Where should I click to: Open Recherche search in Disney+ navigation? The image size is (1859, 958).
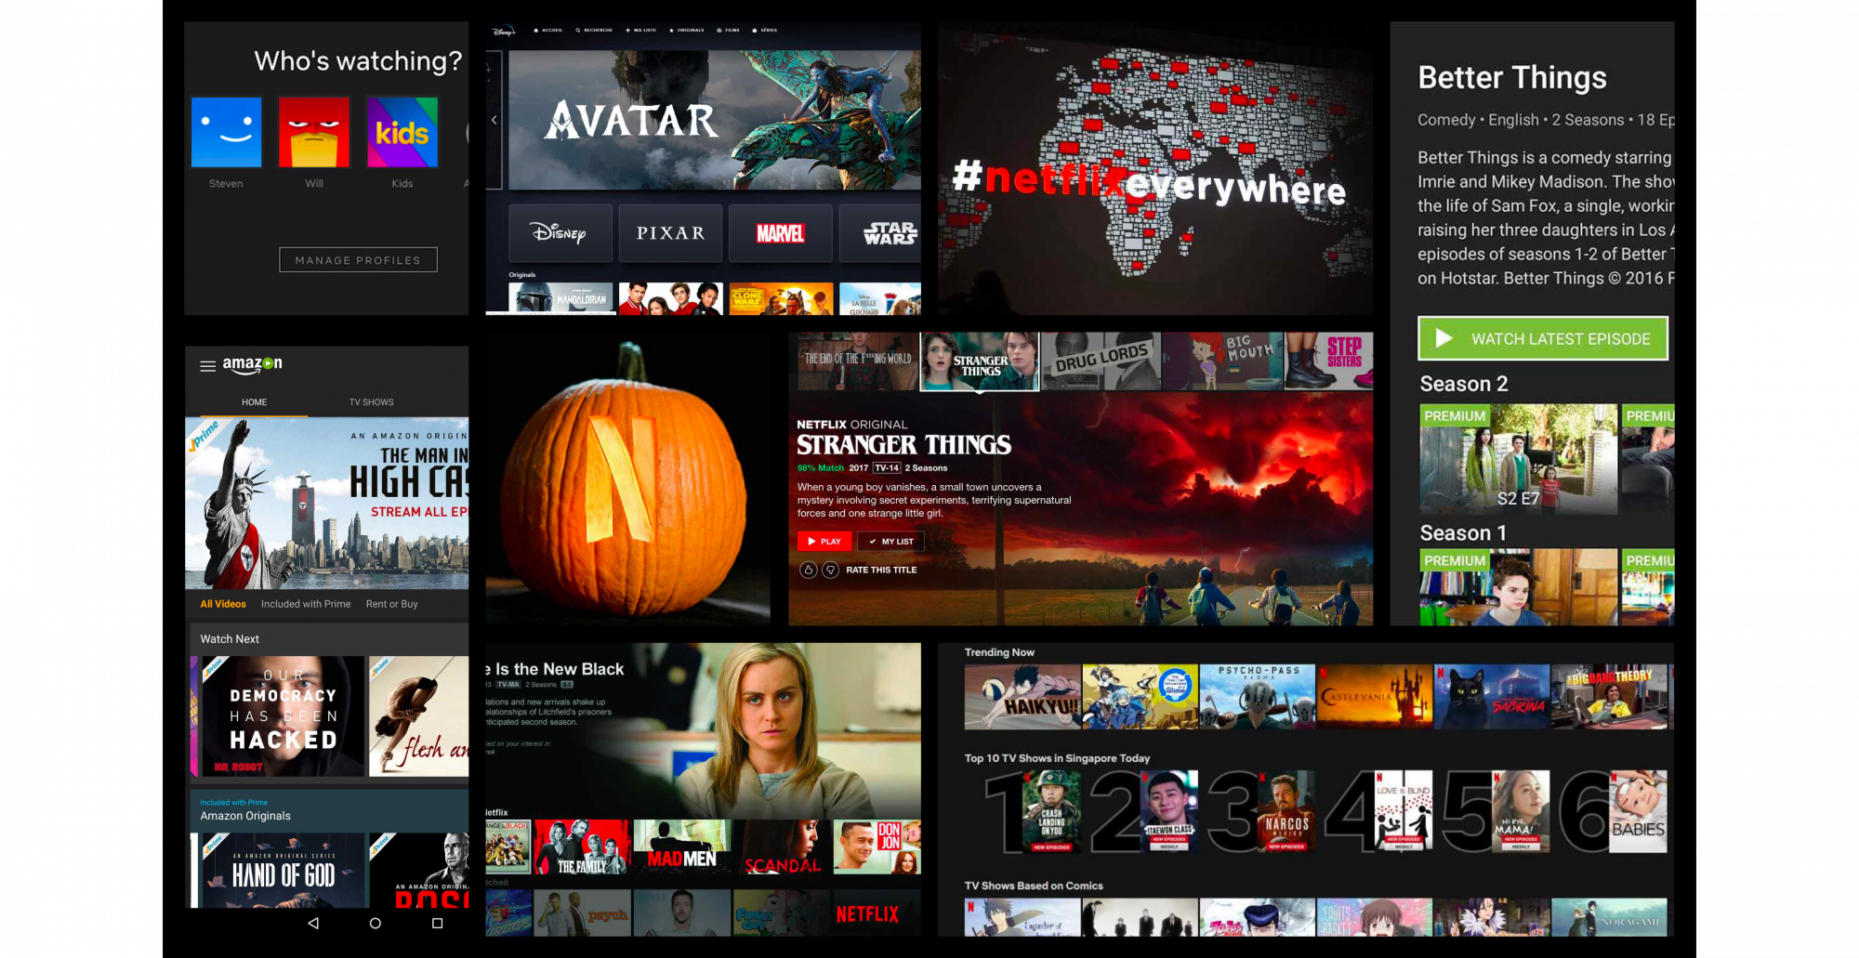click(594, 31)
